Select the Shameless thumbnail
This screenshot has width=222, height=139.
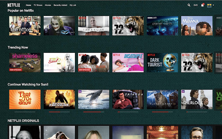click(25, 63)
